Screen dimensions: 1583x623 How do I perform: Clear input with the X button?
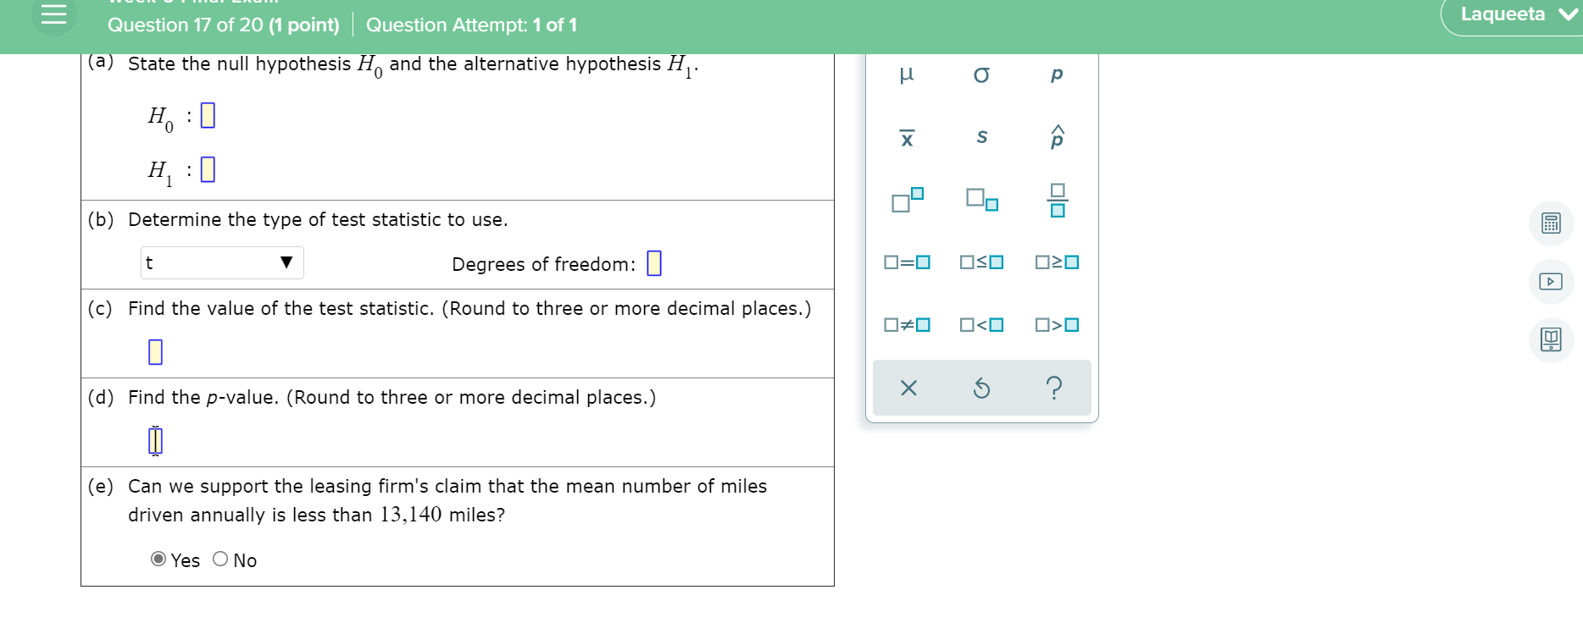coord(908,388)
